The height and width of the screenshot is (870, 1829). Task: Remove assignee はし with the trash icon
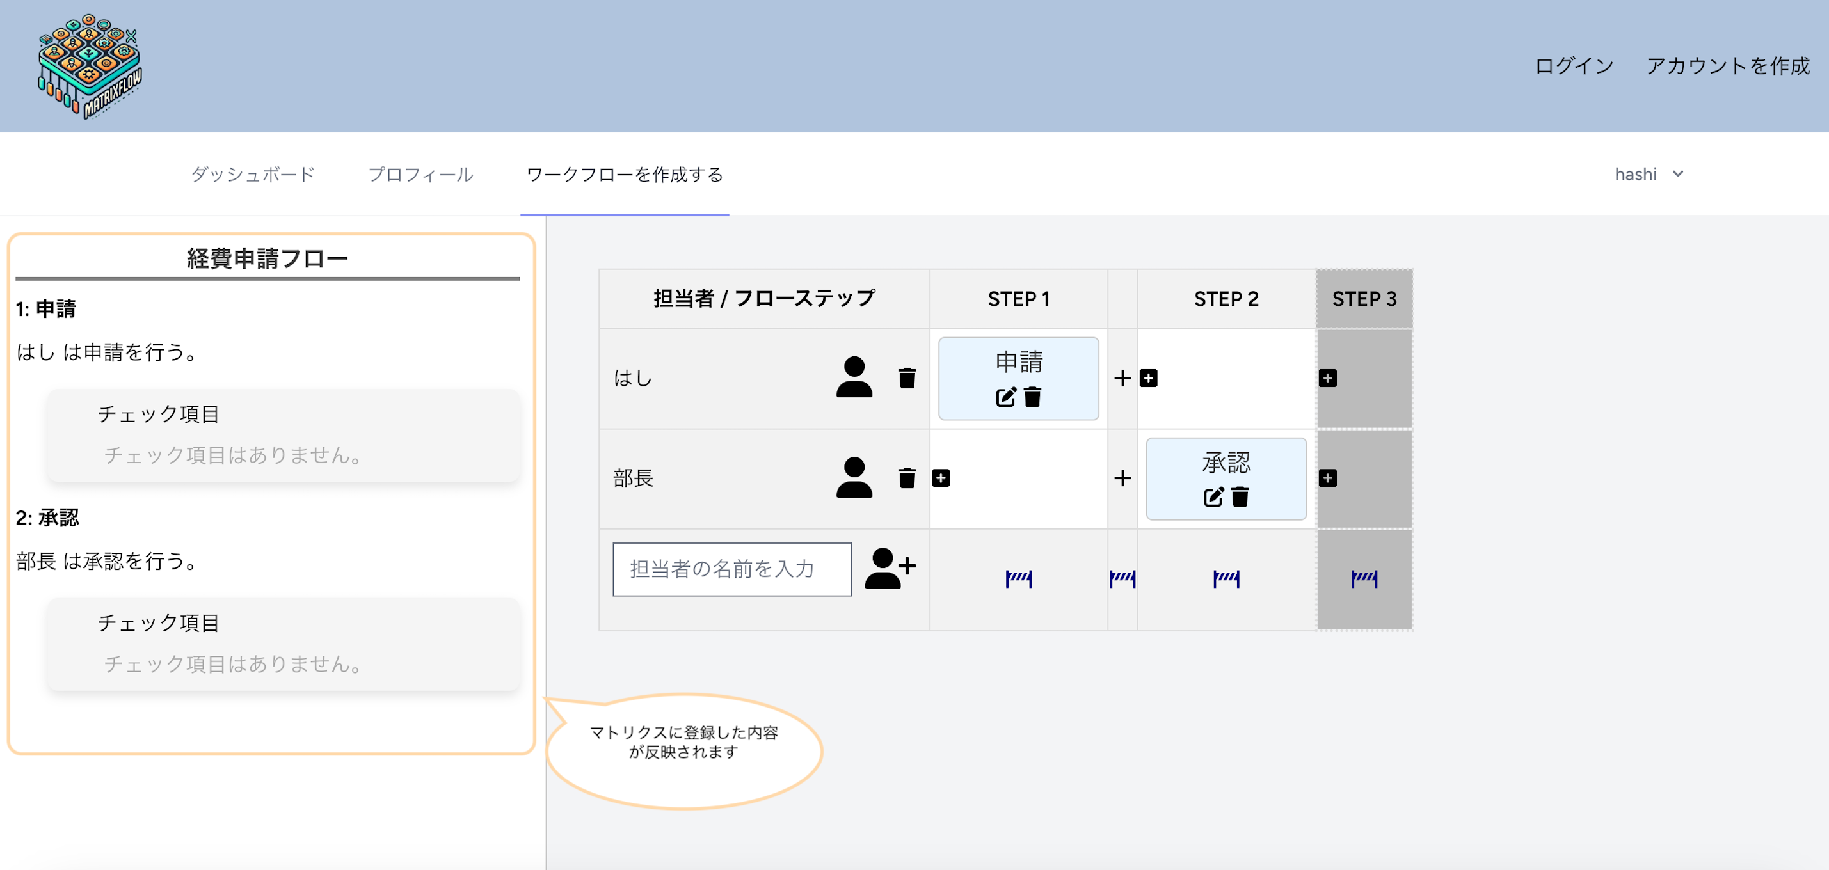coord(907,378)
